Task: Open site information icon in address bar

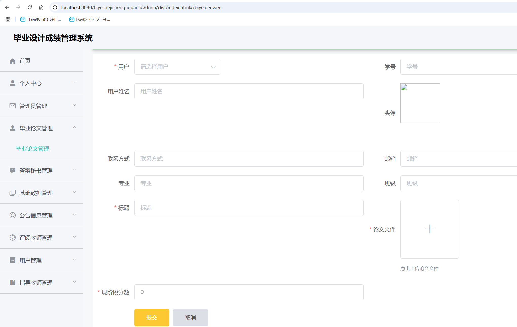Action: click(x=55, y=7)
